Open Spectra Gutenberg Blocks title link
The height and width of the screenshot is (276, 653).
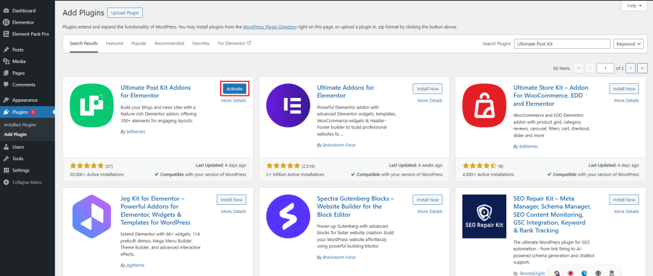pyautogui.click(x=355, y=207)
